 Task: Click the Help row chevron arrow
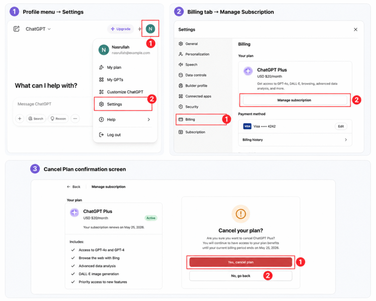pos(149,119)
